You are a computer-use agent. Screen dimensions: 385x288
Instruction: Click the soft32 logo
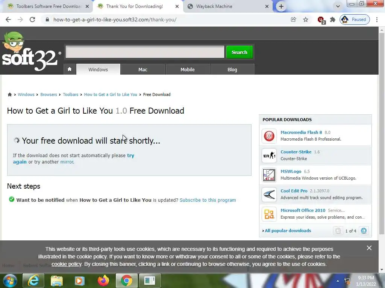[x=31, y=52]
